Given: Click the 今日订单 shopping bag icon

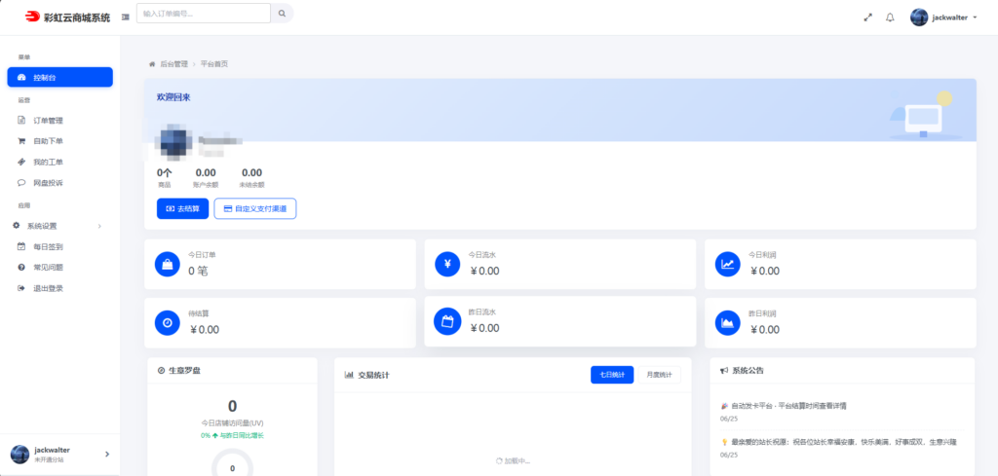Looking at the screenshot, I should pos(168,265).
